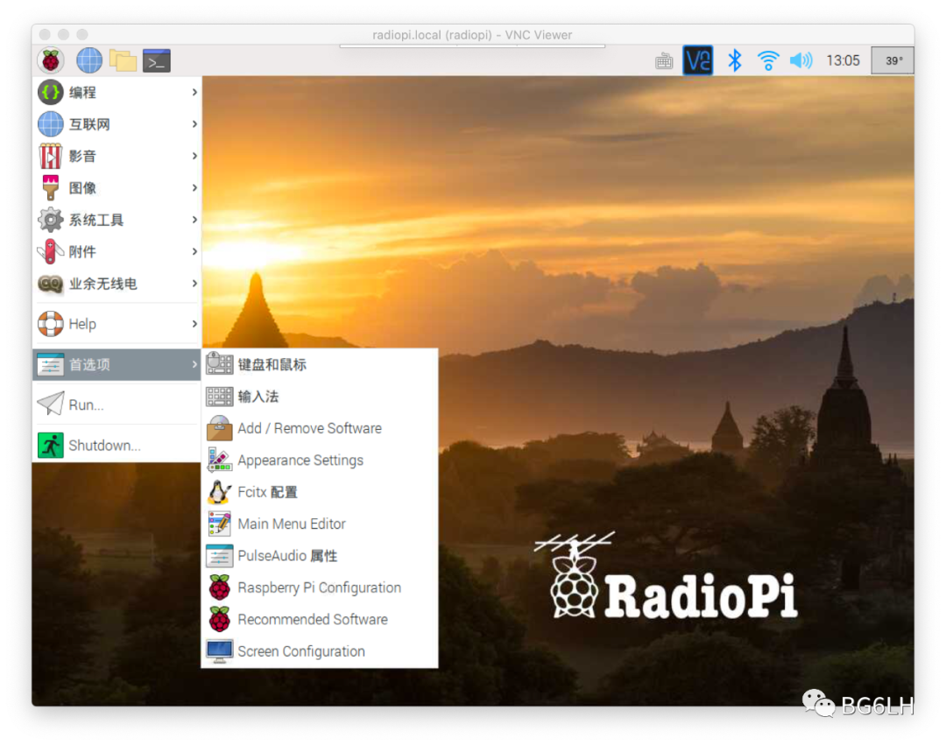Open the 附件 accessories menu
The height and width of the screenshot is (745, 946).
[x=117, y=251]
